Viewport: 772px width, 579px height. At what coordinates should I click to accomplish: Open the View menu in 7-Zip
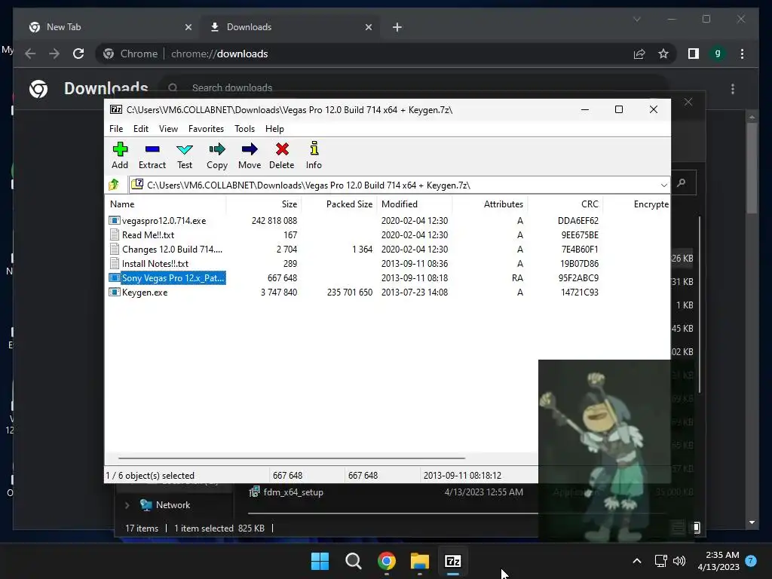point(168,128)
